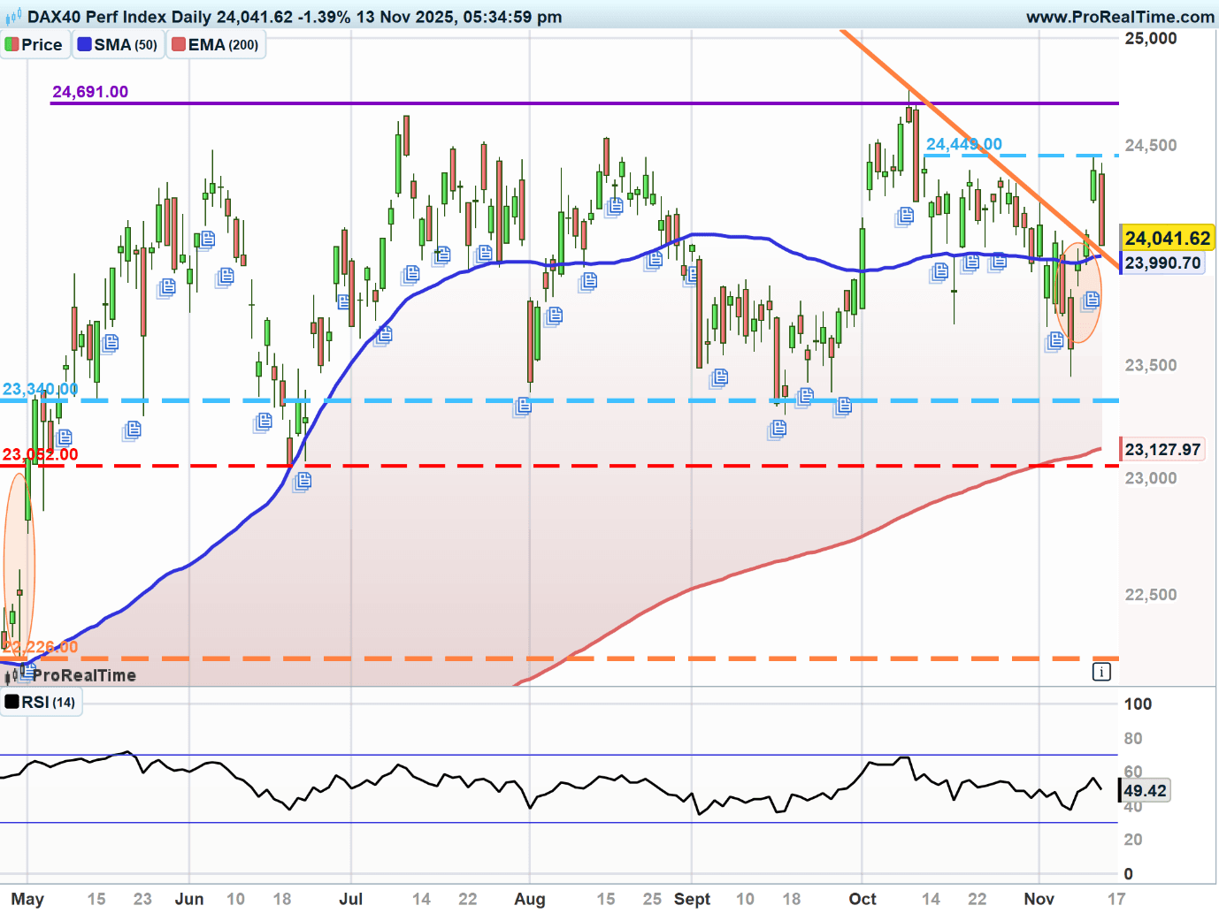Open the www.ProRealTime.com link
1219x913 pixels.
tap(1120, 17)
